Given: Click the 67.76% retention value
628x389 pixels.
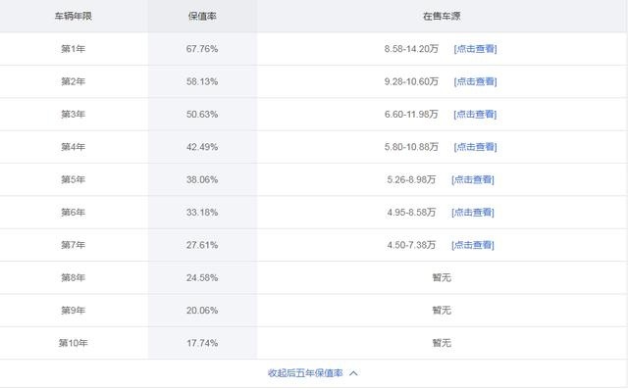Looking at the screenshot, I should (x=202, y=49).
